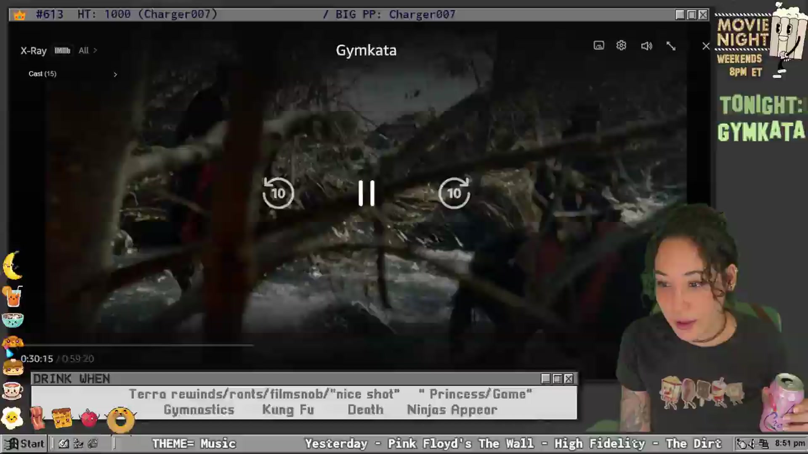Click the crescent moon emote icon
The width and height of the screenshot is (808, 454).
[x=13, y=265]
